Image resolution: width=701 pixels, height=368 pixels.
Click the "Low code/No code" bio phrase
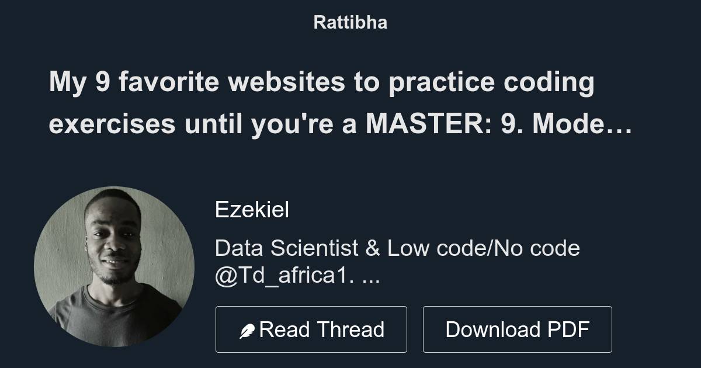coord(483,248)
